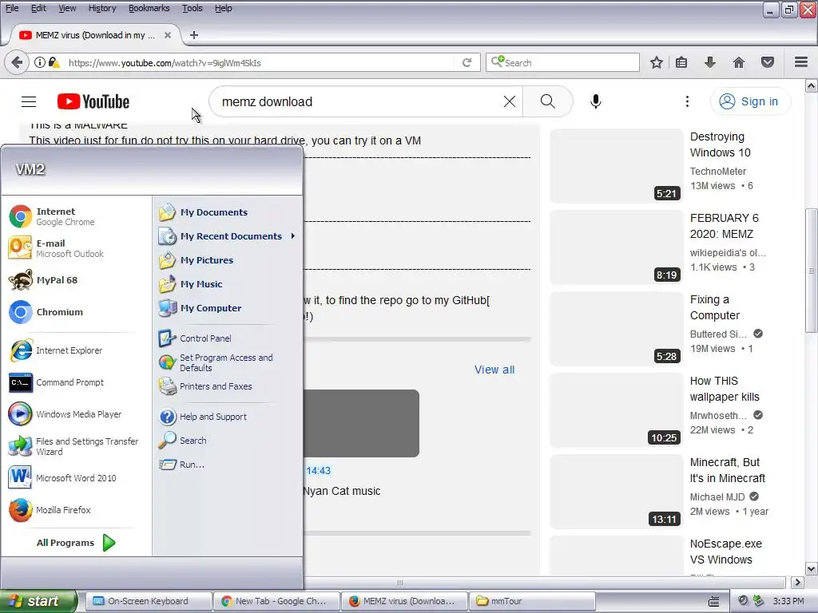Viewport: 818px width, 613px height.
Task: Open MyPal 68 browser
Action: coord(76,280)
